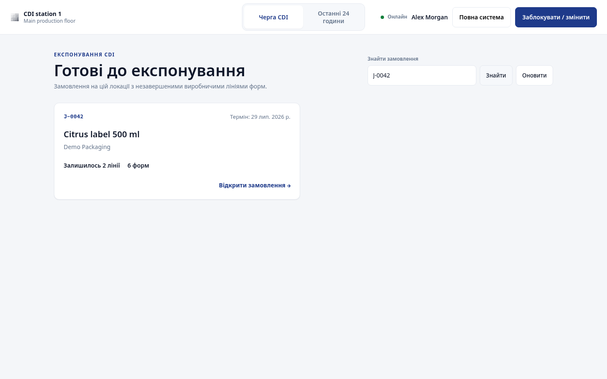Focus the Знайти замовлення search field
Image resolution: width=607 pixels, height=379 pixels.
422,75
